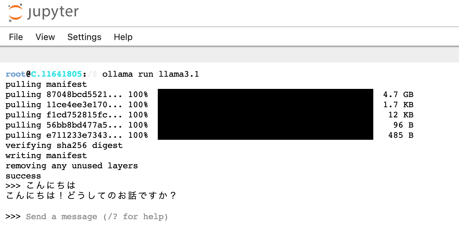Image resolution: width=459 pixels, height=228 pixels.
Task: Open the File menu
Action: click(16, 37)
